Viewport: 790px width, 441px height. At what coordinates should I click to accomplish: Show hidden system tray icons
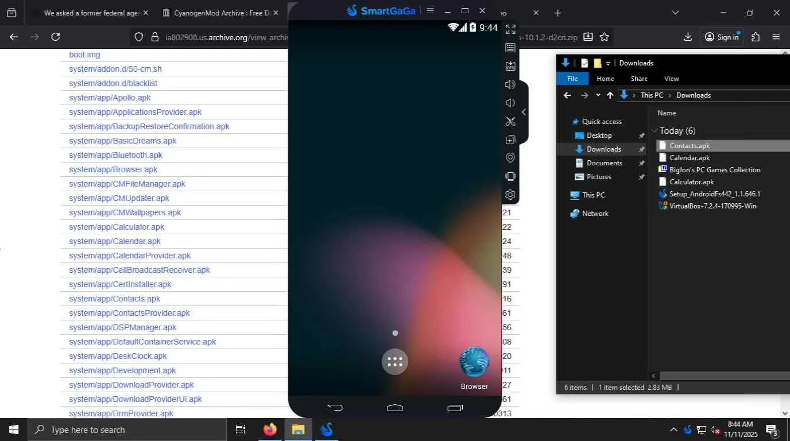click(x=673, y=430)
